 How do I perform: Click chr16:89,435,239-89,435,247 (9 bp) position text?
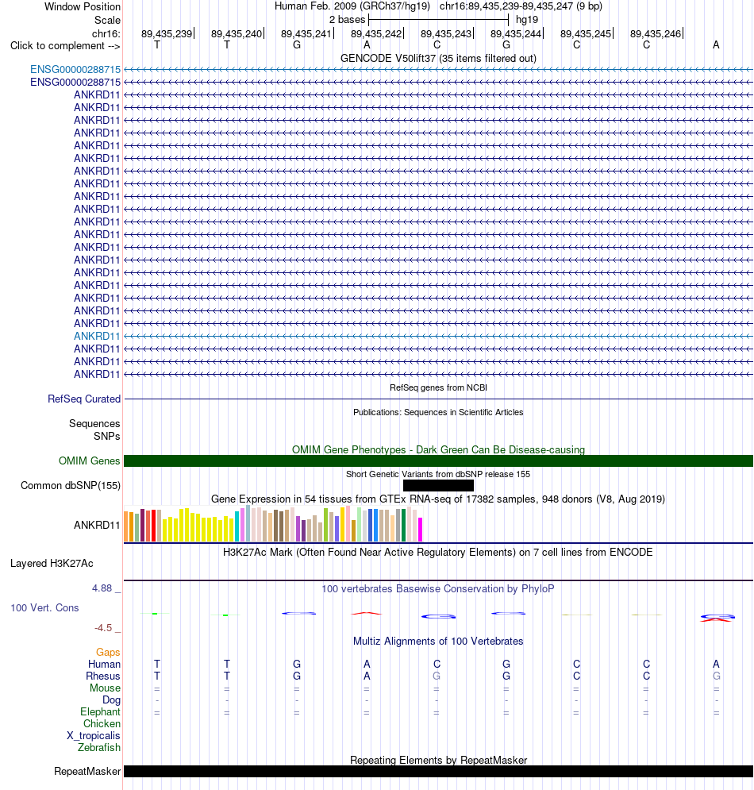(x=521, y=6)
